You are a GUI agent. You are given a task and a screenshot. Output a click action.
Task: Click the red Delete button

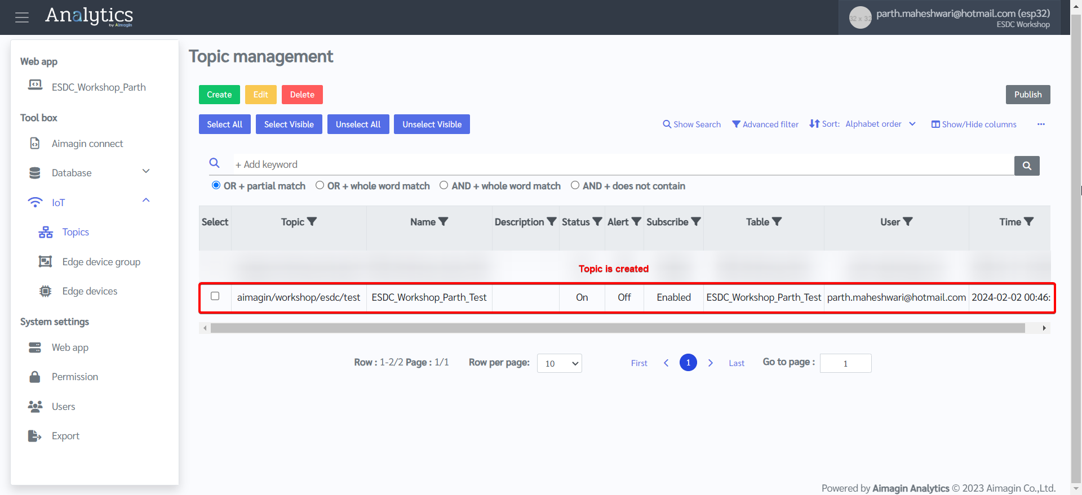coord(302,95)
